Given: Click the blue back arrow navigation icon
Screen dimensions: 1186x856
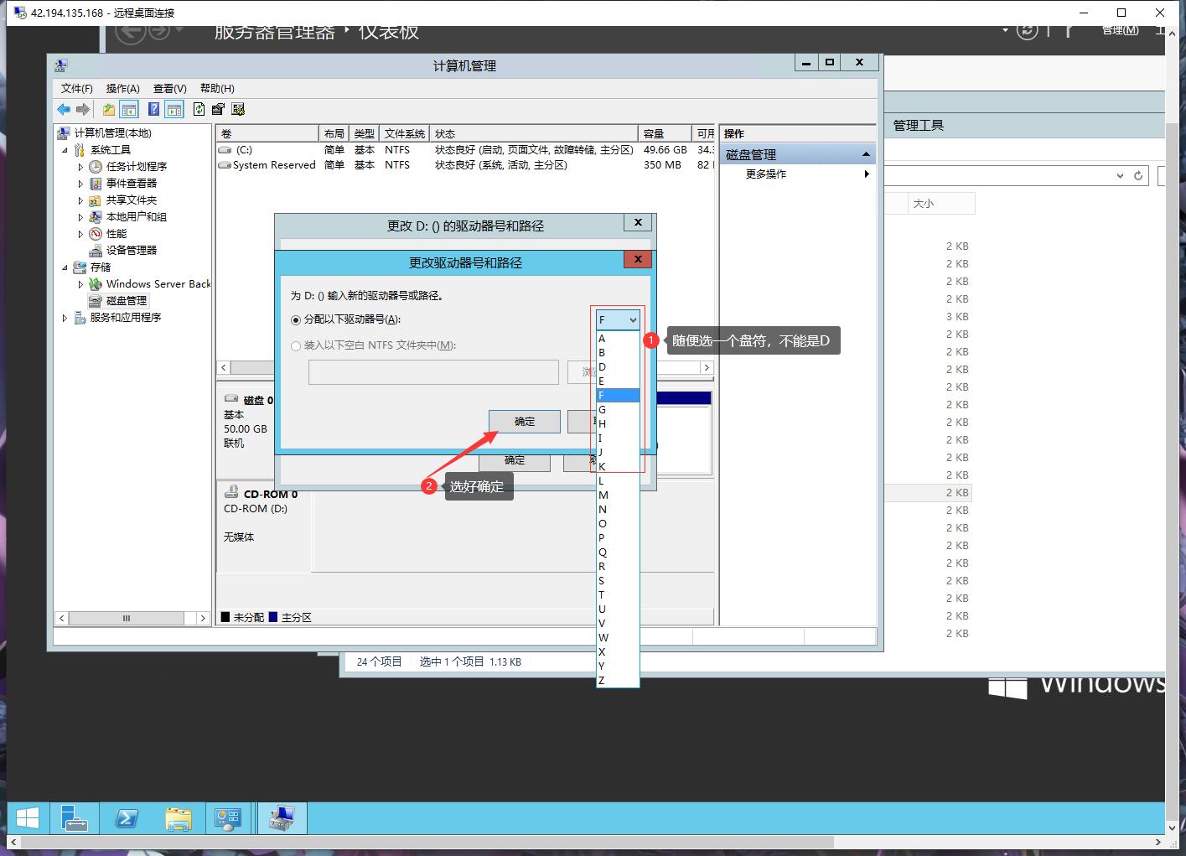Looking at the screenshot, I should tap(64, 109).
